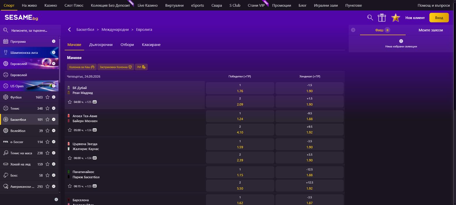This screenshot has width=456, height=205.
Task: Open the statistics icon for БК Дубай match
Action: pos(95,102)
